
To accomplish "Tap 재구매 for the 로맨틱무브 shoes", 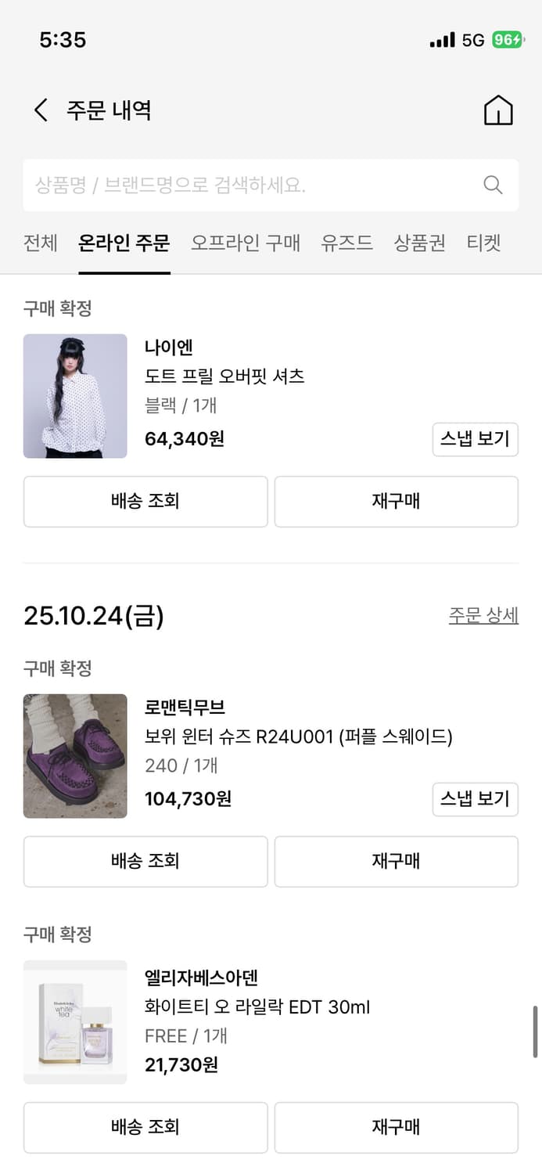I will pos(396,861).
